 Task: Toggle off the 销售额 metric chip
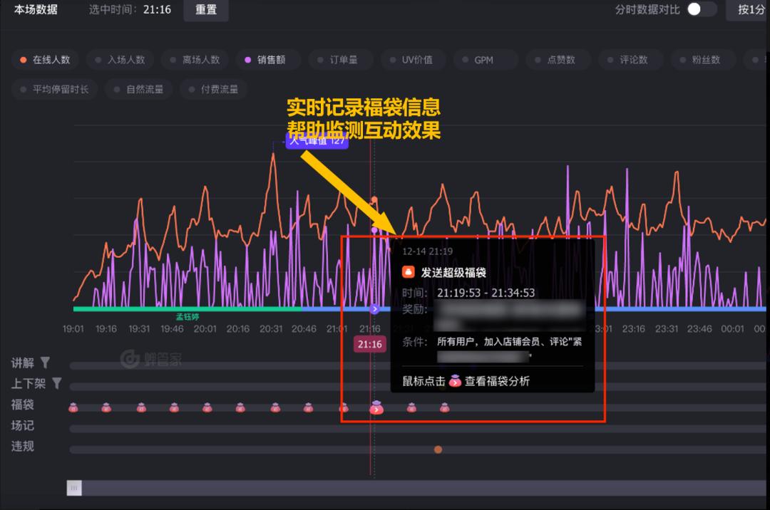click(x=267, y=60)
